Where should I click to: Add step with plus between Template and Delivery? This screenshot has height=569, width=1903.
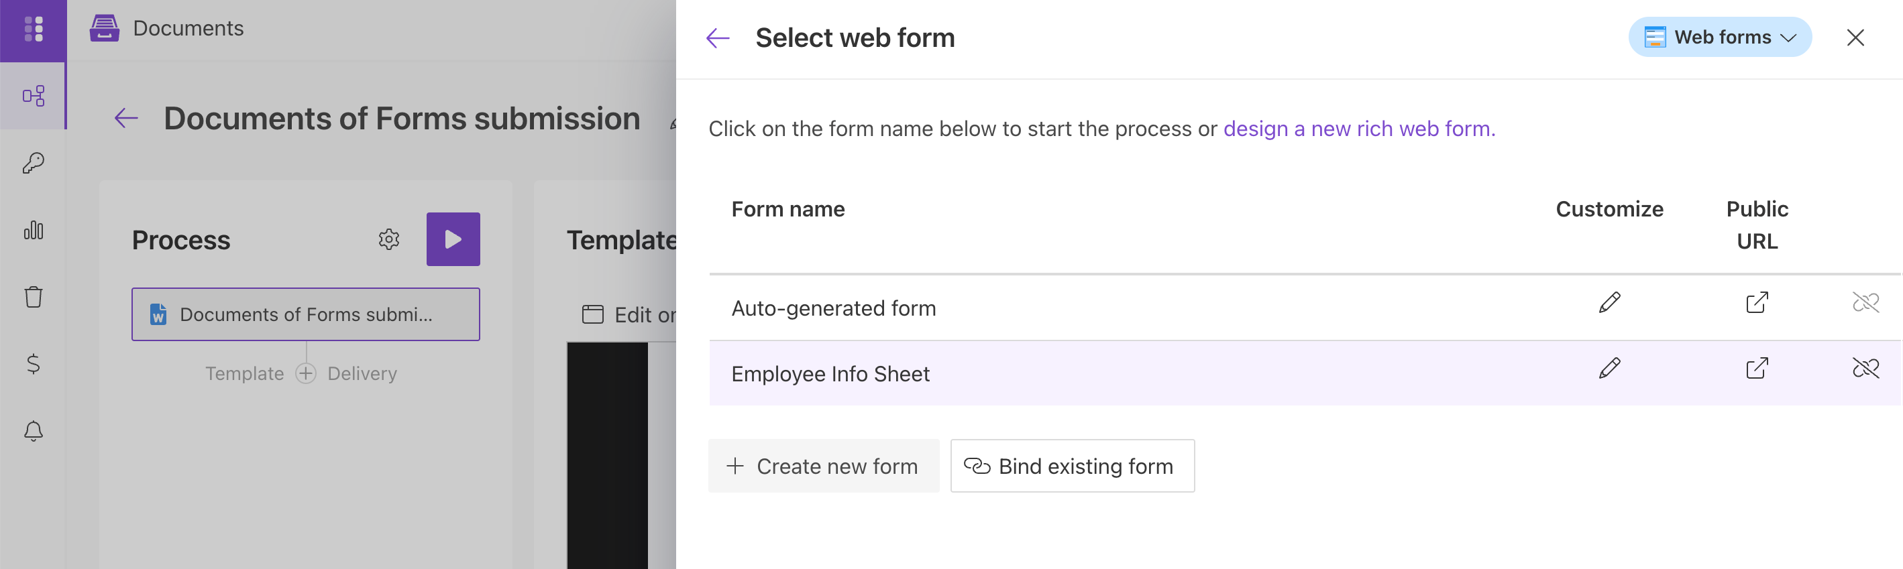(x=306, y=373)
